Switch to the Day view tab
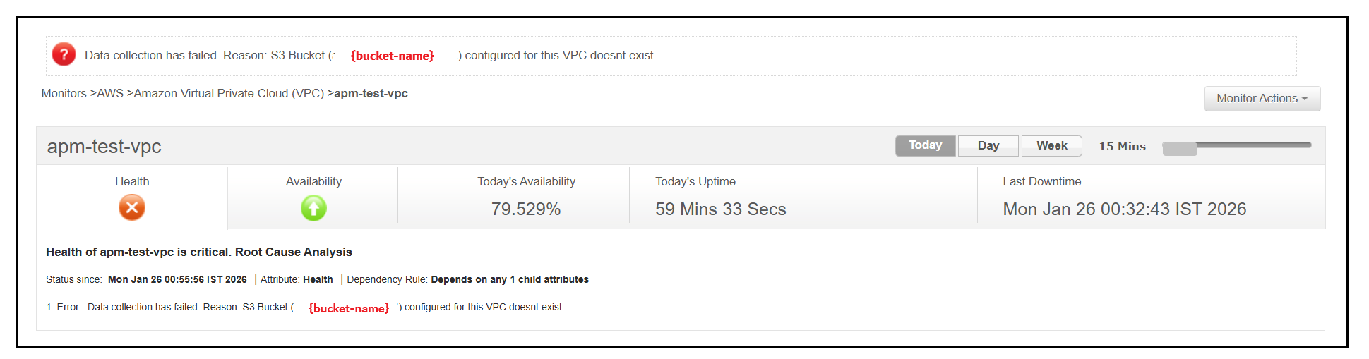The width and height of the screenshot is (1369, 359). click(988, 145)
